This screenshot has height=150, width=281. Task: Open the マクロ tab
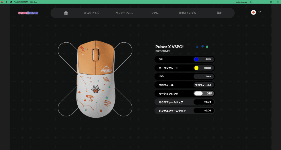155,13
